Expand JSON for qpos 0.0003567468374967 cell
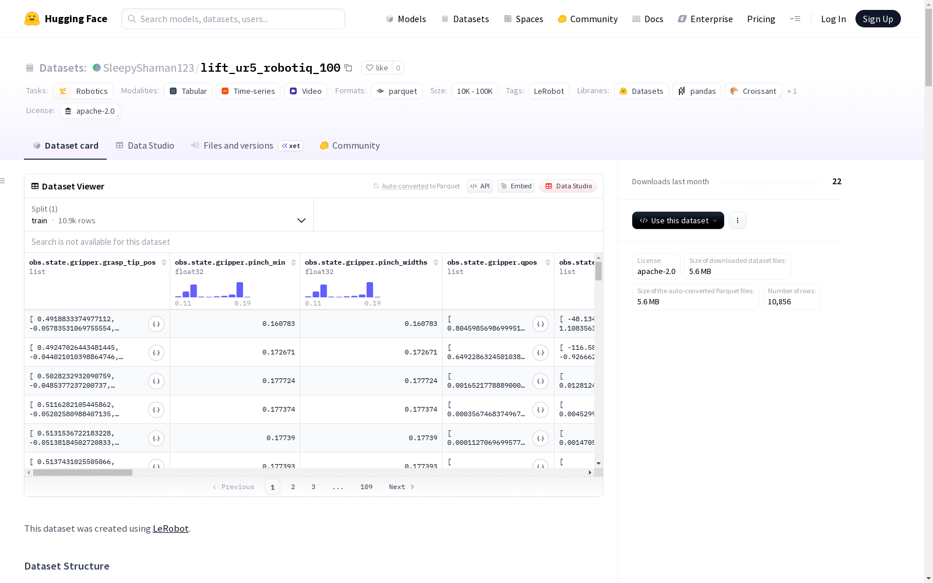Image resolution: width=933 pixels, height=583 pixels. 541,410
